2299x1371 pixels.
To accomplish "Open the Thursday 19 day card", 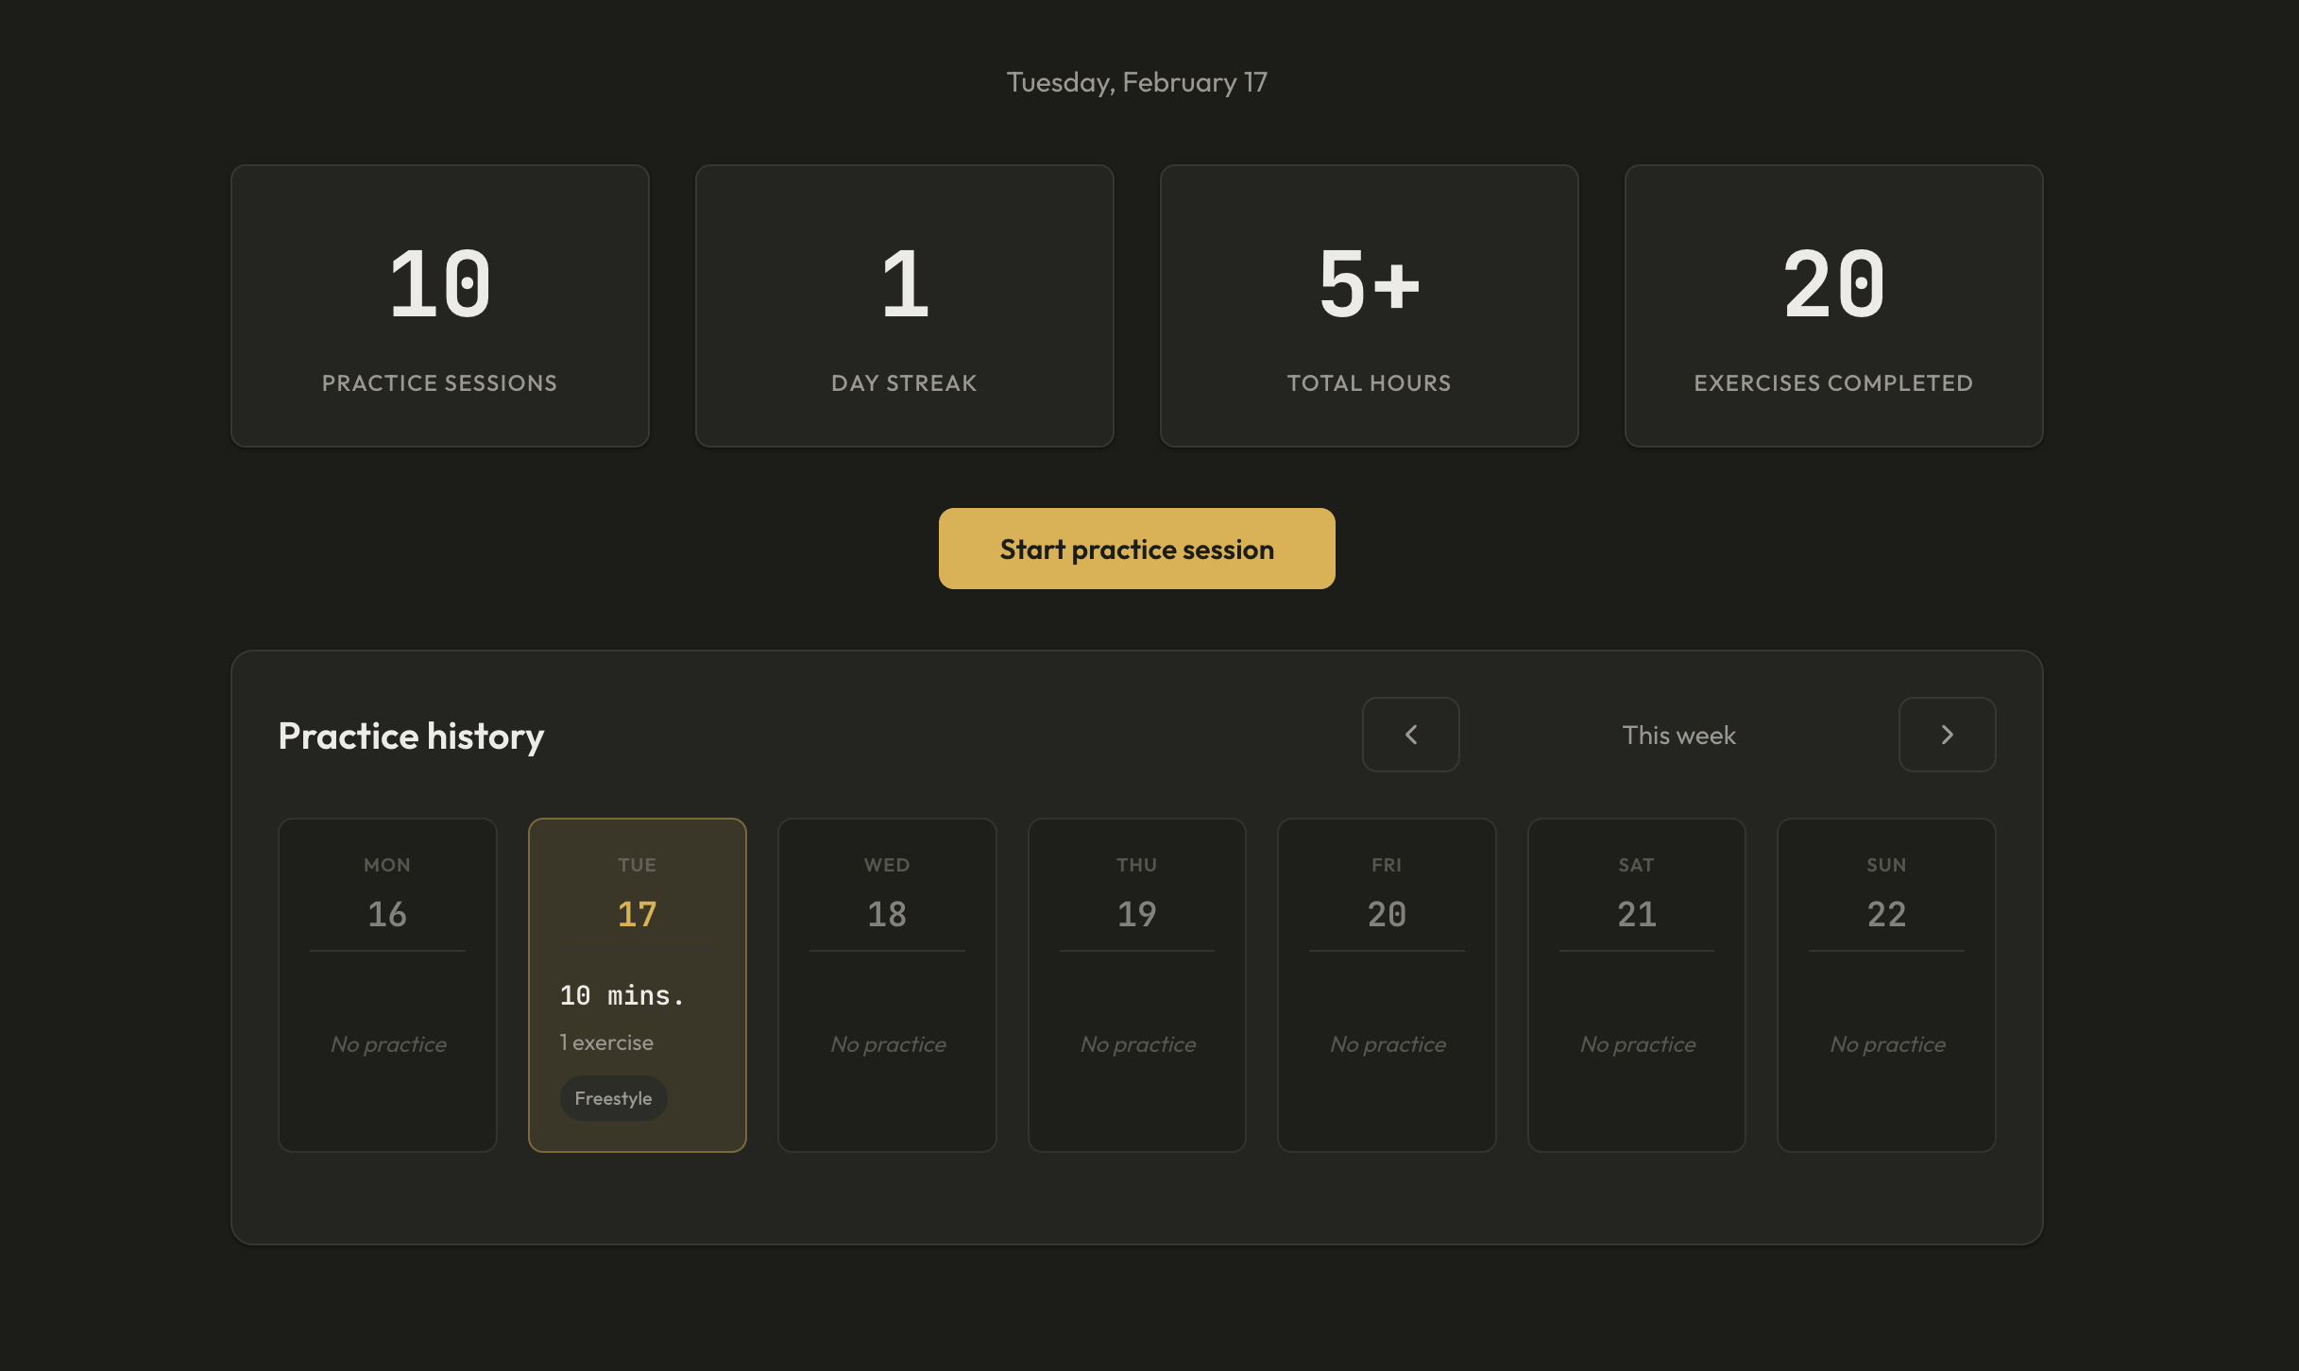I will pyautogui.click(x=1136, y=985).
